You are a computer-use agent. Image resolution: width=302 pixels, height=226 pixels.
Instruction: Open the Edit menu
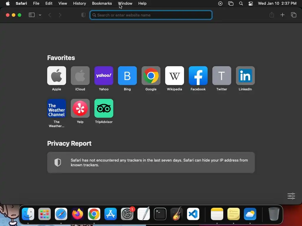tap(49, 4)
